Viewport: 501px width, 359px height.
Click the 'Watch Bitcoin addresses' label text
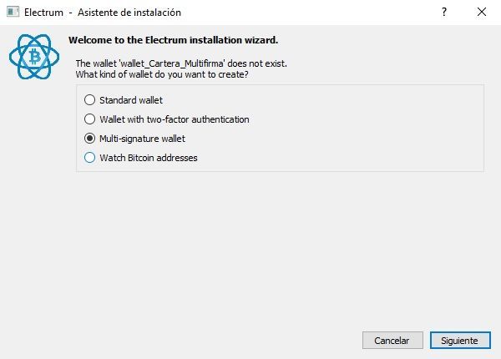[x=149, y=158]
